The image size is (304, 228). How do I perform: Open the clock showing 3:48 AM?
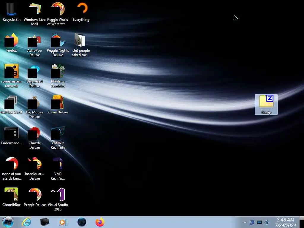coord(285,222)
